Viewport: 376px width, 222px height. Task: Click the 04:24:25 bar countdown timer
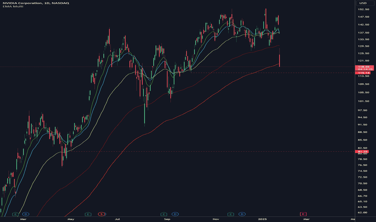[x=365, y=69]
